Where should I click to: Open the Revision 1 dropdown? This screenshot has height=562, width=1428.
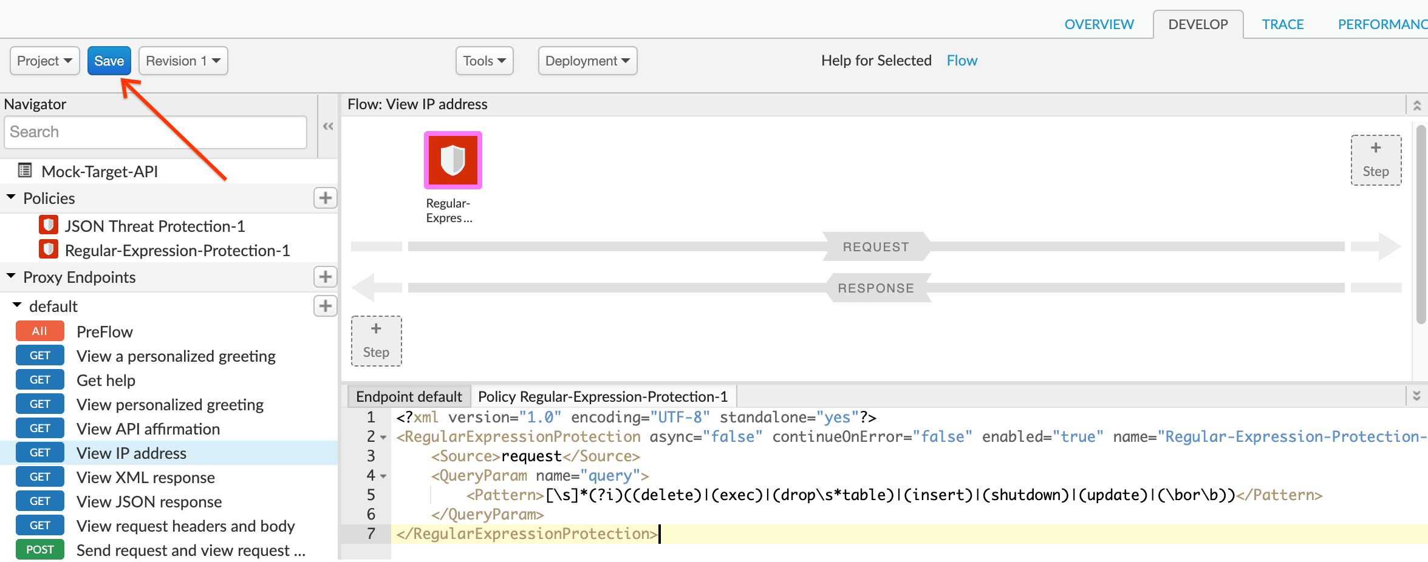(183, 61)
